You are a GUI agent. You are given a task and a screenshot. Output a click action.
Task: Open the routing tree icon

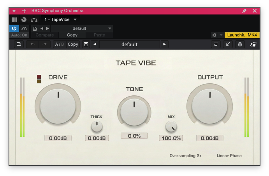tap(34, 20)
